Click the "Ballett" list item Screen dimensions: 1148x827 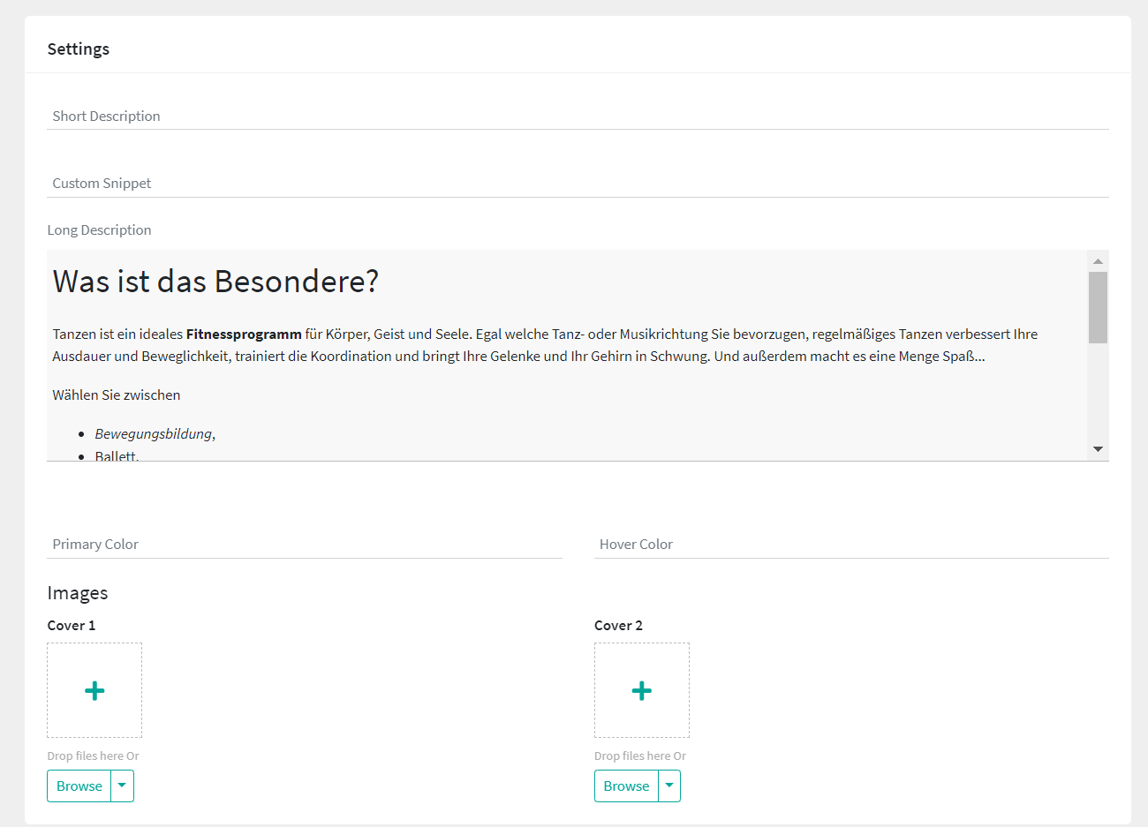pos(117,455)
